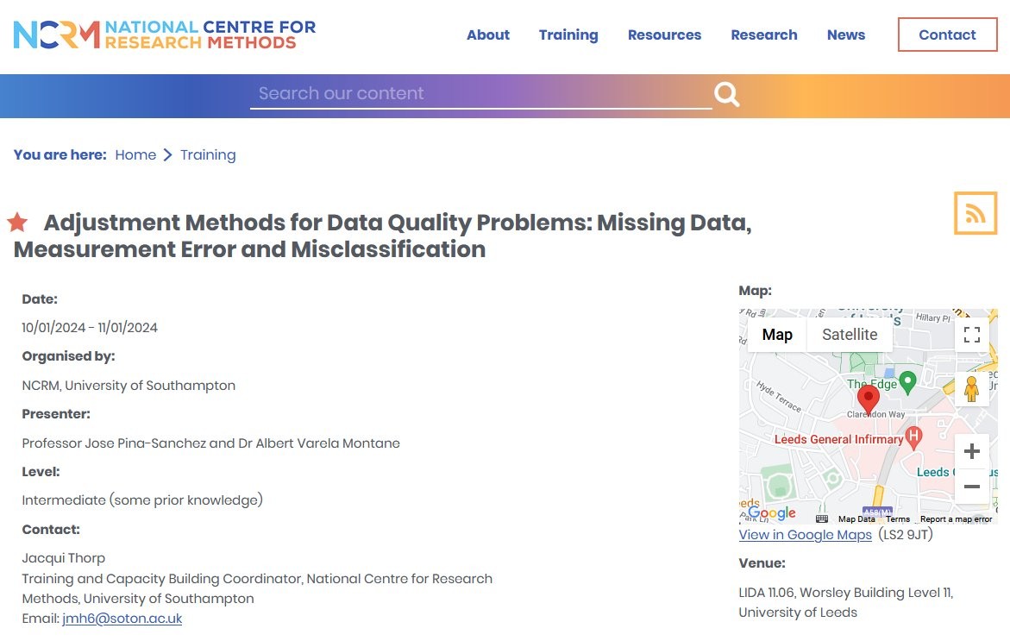
Task: Open the About menu
Action: pyautogui.click(x=487, y=35)
